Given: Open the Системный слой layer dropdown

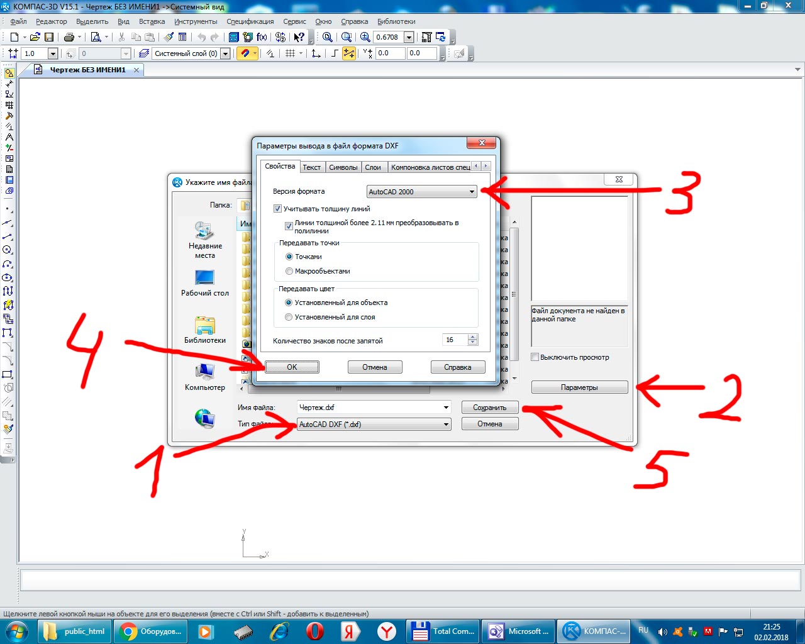Looking at the screenshot, I should coord(225,53).
